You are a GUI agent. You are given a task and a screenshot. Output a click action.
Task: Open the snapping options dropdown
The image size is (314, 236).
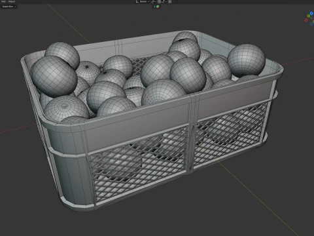tap(164, 1)
